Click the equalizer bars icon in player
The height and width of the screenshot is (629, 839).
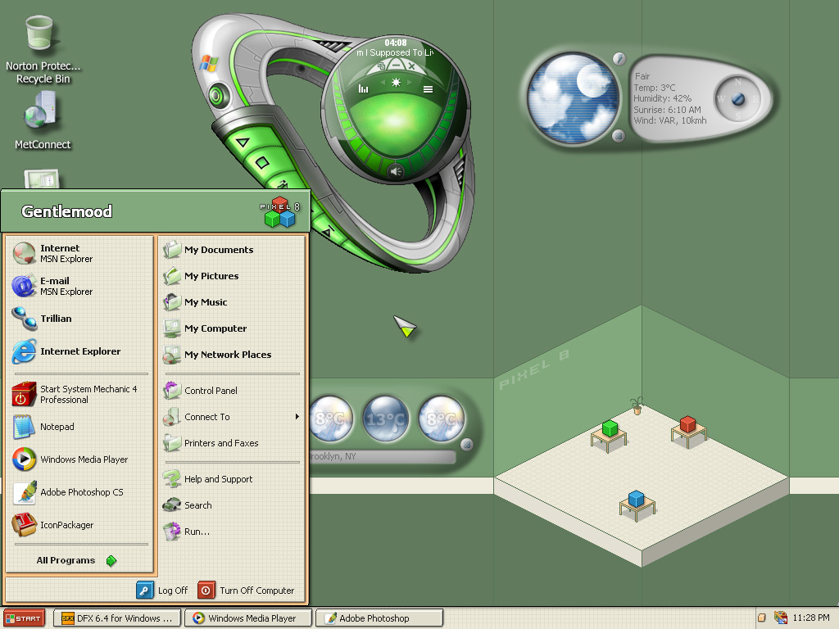click(363, 88)
